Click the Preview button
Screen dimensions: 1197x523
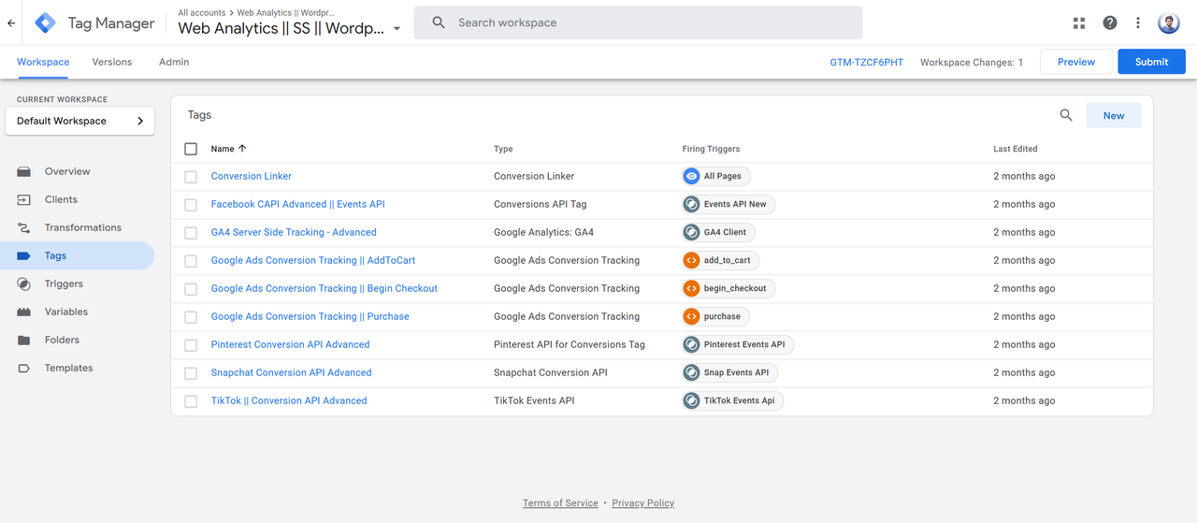coord(1076,62)
